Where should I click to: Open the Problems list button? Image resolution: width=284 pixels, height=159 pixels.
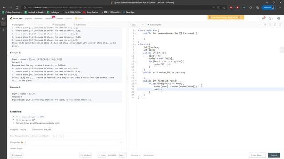pos(16,155)
